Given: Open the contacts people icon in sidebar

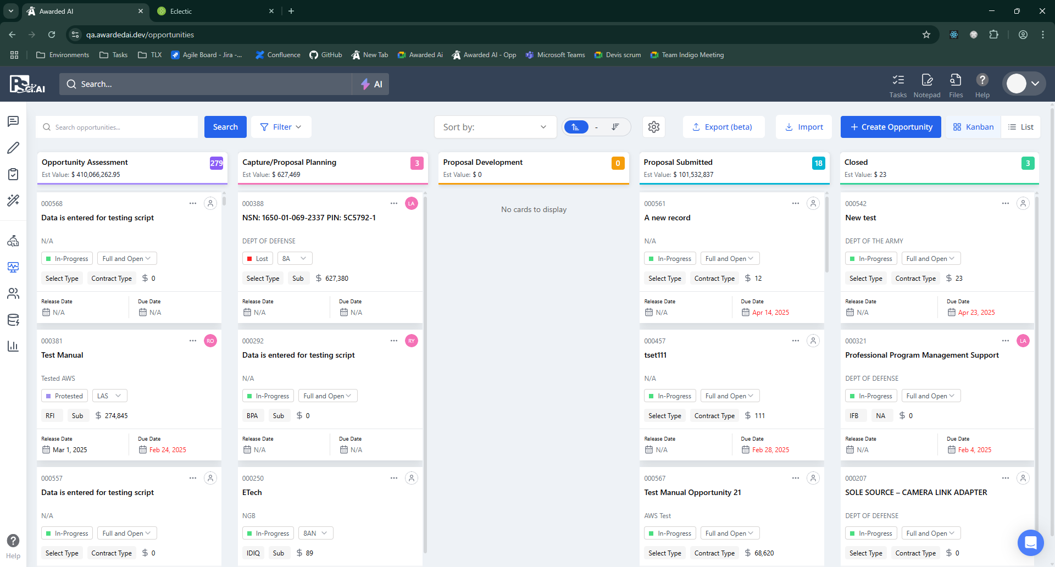Looking at the screenshot, I should click(13, 293).
